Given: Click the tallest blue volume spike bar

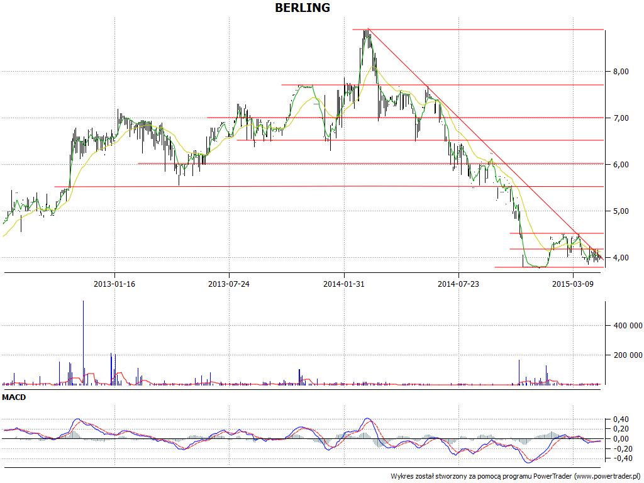Looking at the screenshot, I should click(x=84, y=343).
